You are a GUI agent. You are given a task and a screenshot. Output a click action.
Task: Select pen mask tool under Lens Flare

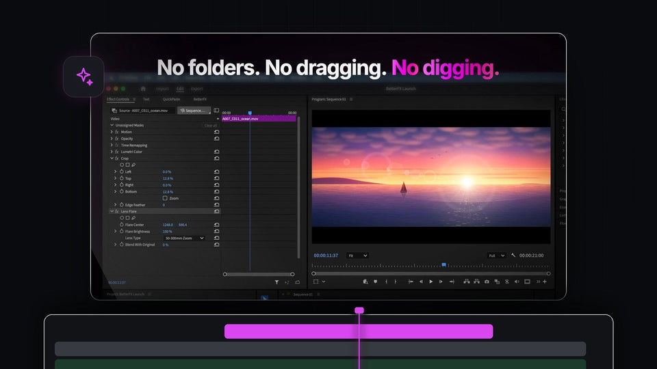click(133, 218)
